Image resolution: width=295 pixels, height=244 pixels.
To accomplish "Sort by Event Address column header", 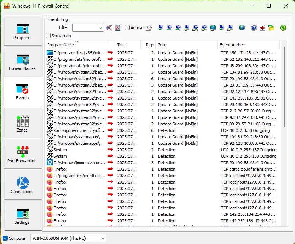I will pos(249,45).
